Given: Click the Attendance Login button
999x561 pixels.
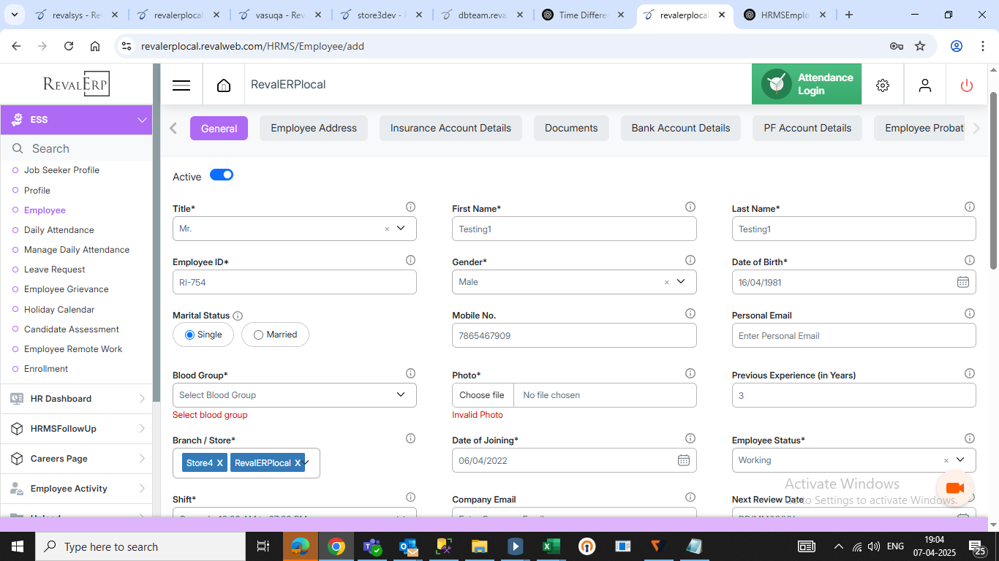Looking at the screenshot, I should 807,85.
